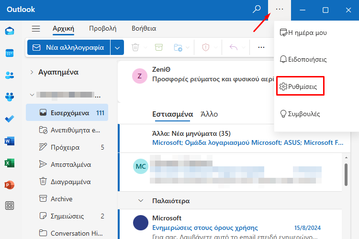Open the Σημειώσεις folder
Screen dimensions: 359x239
pyautogui.click(x=67, y=216)
